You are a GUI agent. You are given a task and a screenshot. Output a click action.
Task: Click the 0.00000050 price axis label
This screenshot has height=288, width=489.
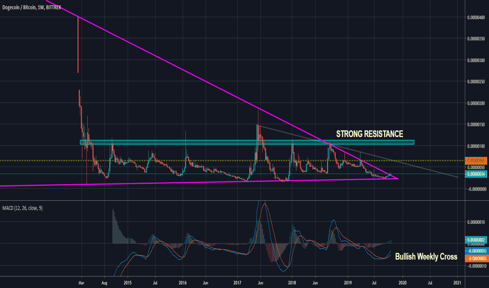[476, 168]
